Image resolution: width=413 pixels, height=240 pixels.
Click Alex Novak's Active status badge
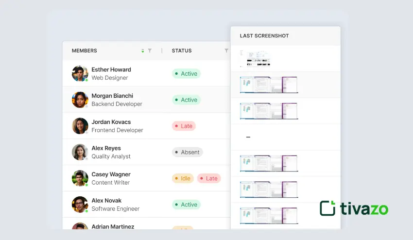[x=186, y=205]
